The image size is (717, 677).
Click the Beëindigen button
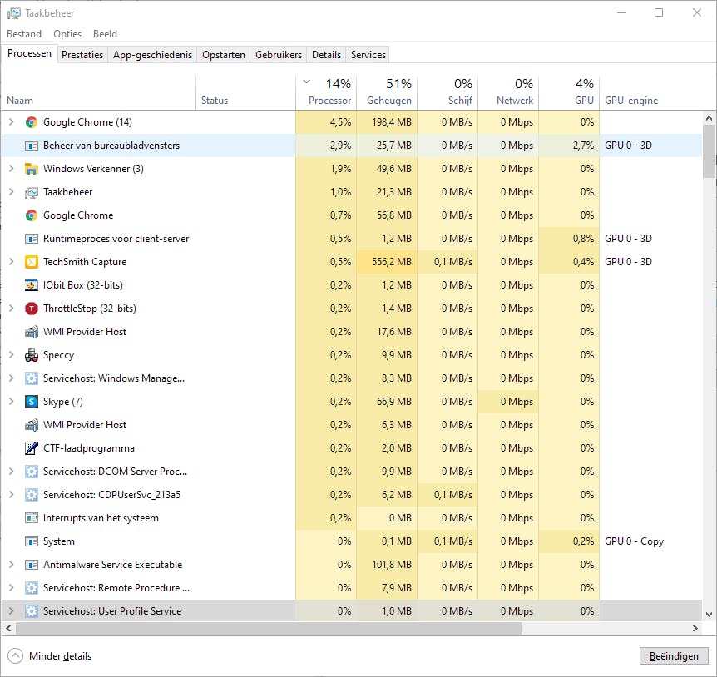pyautogui.click(x=674, y=656)
